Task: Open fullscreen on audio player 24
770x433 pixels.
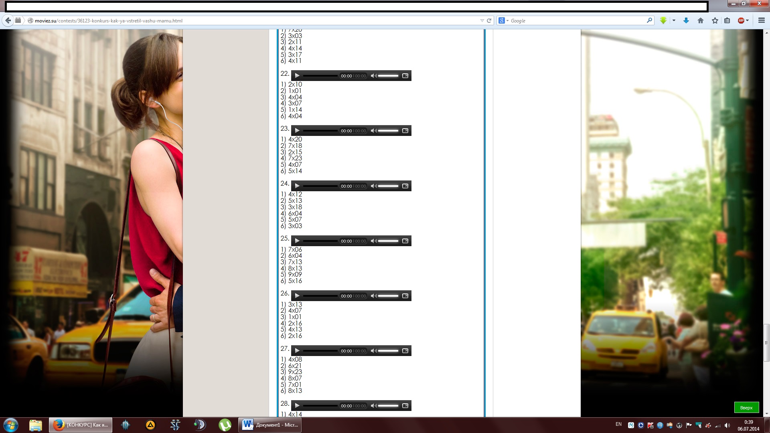Action: 405,186
